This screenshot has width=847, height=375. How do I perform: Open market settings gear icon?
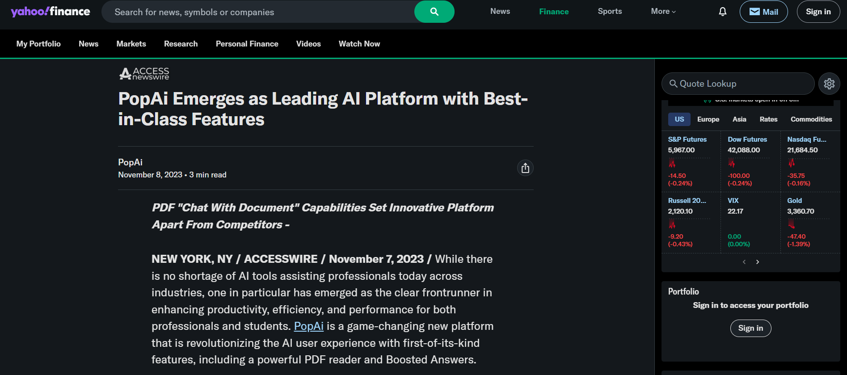pos(829,84)
